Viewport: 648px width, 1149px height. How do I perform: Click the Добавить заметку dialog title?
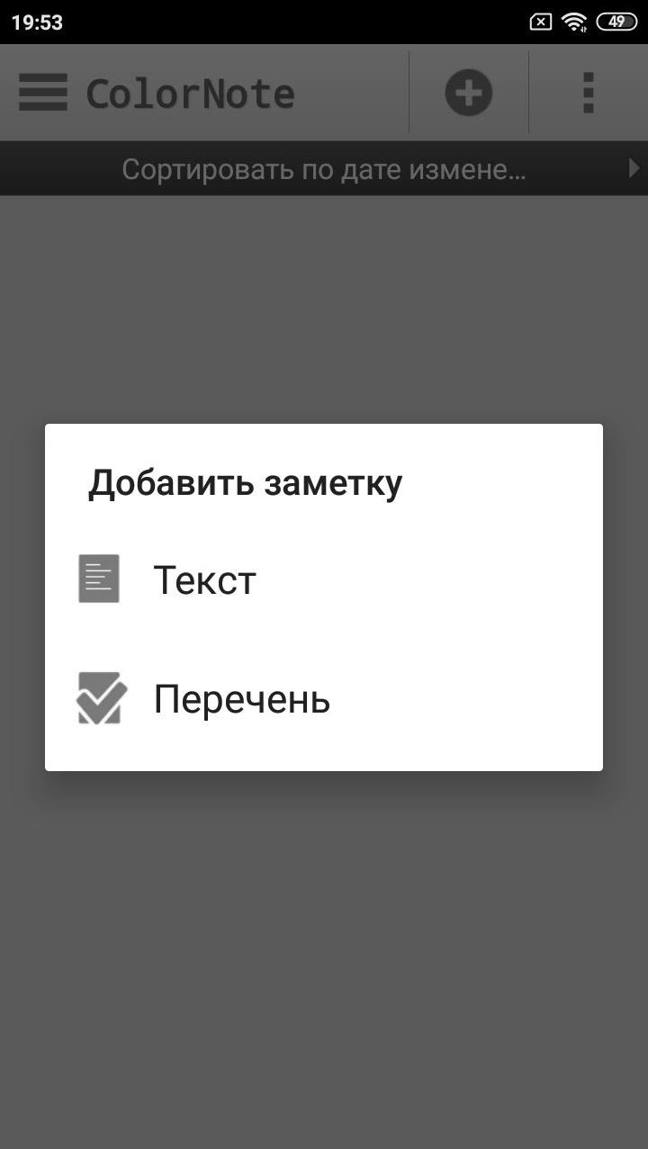click(245, 483)
